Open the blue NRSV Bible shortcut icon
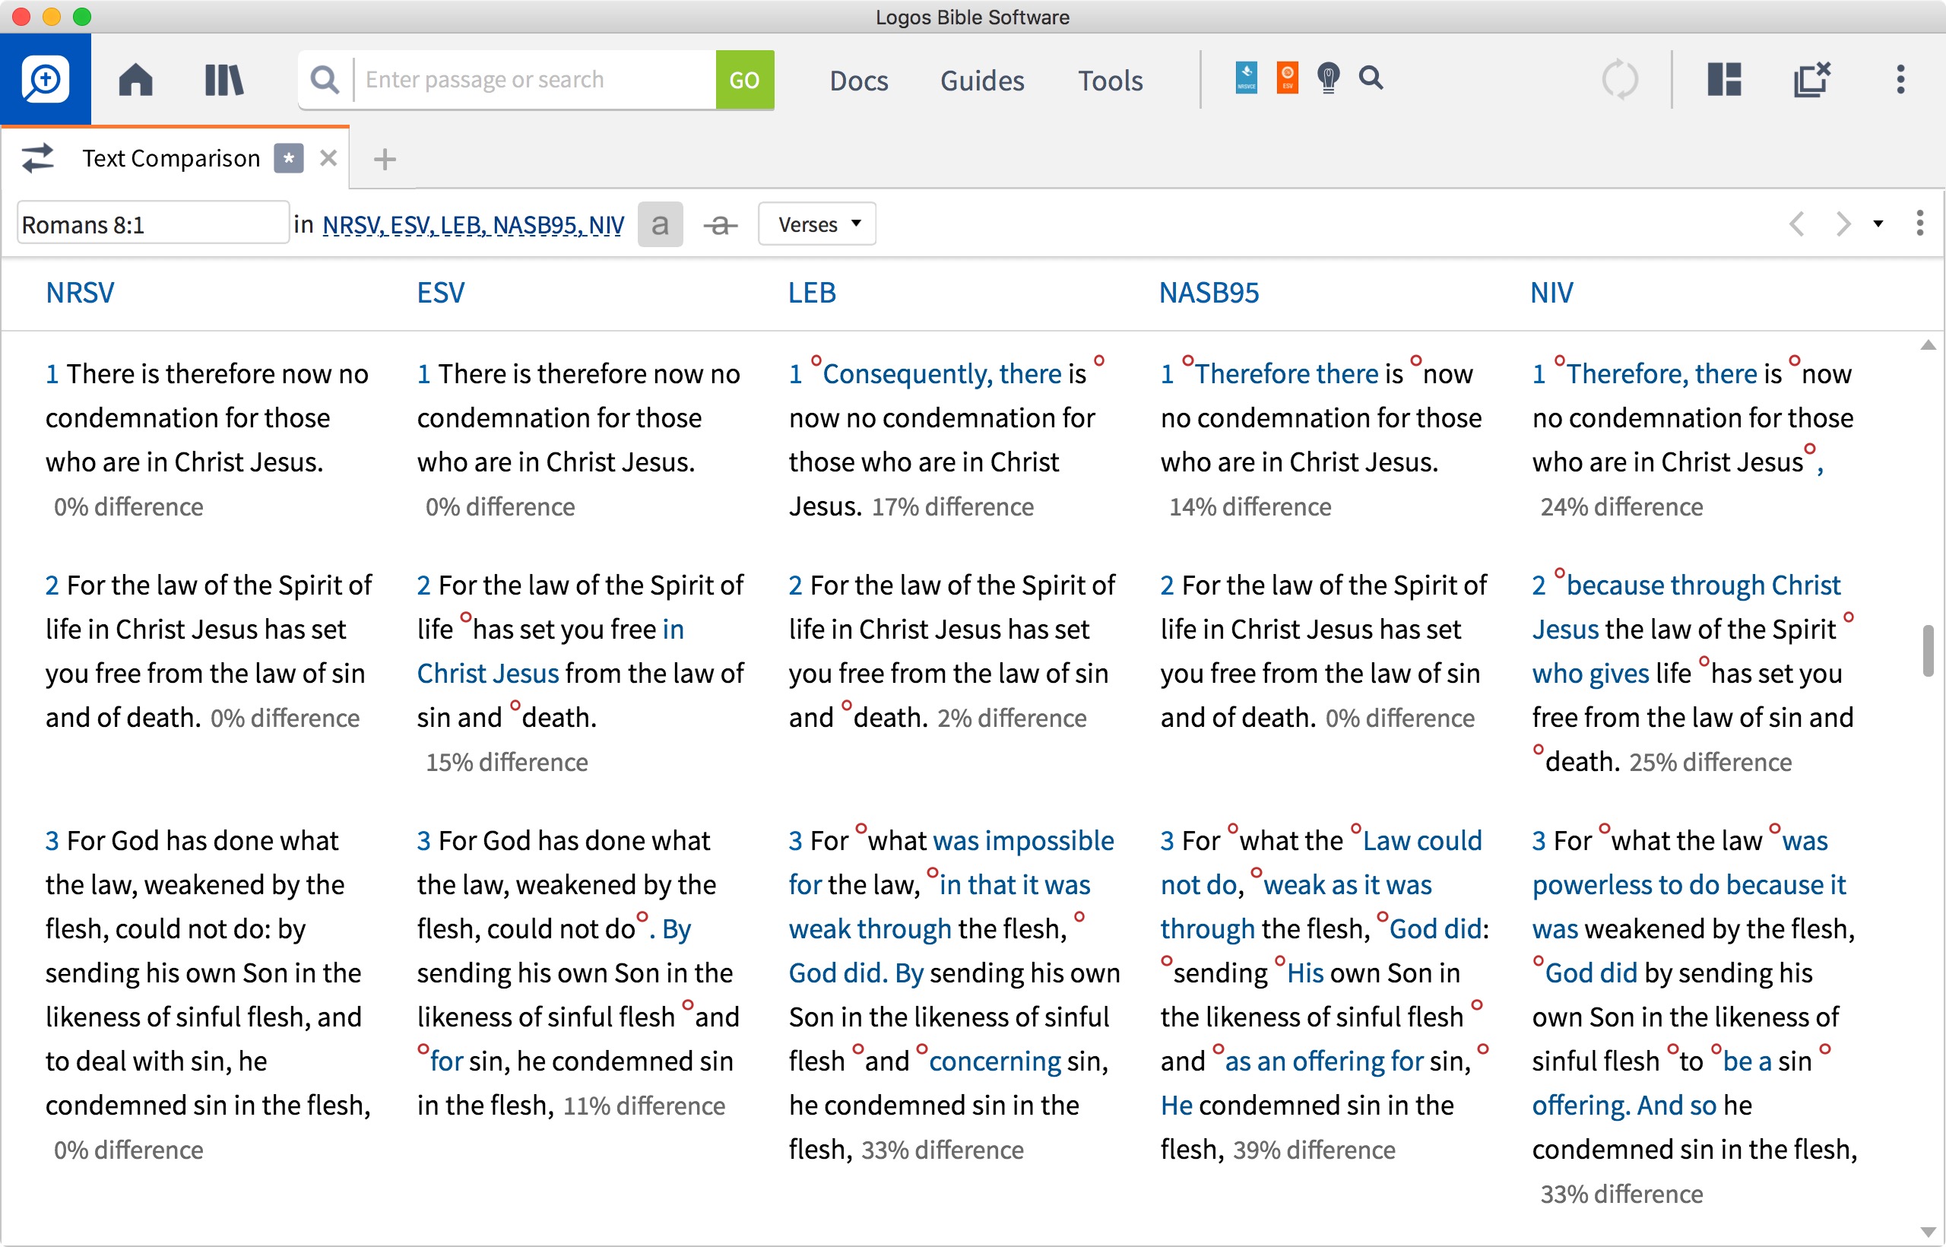1946x1247 pixels. pyautogui.click(x=1246, y=78)
